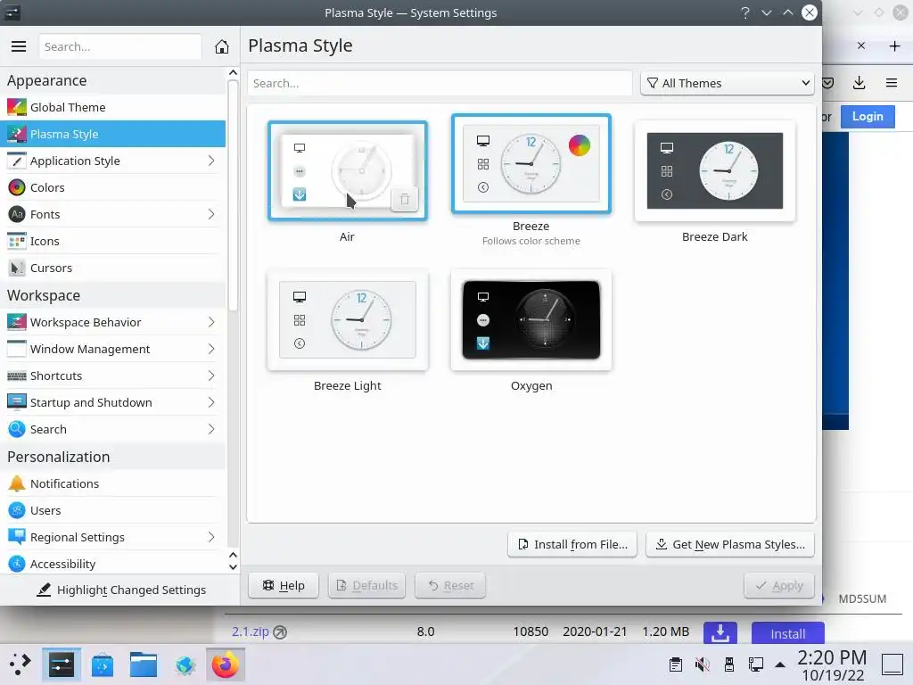The height and width of the screenshot is (685, 913).
Task: Delete the Air theme with trash icon
Action: (404, 199)
